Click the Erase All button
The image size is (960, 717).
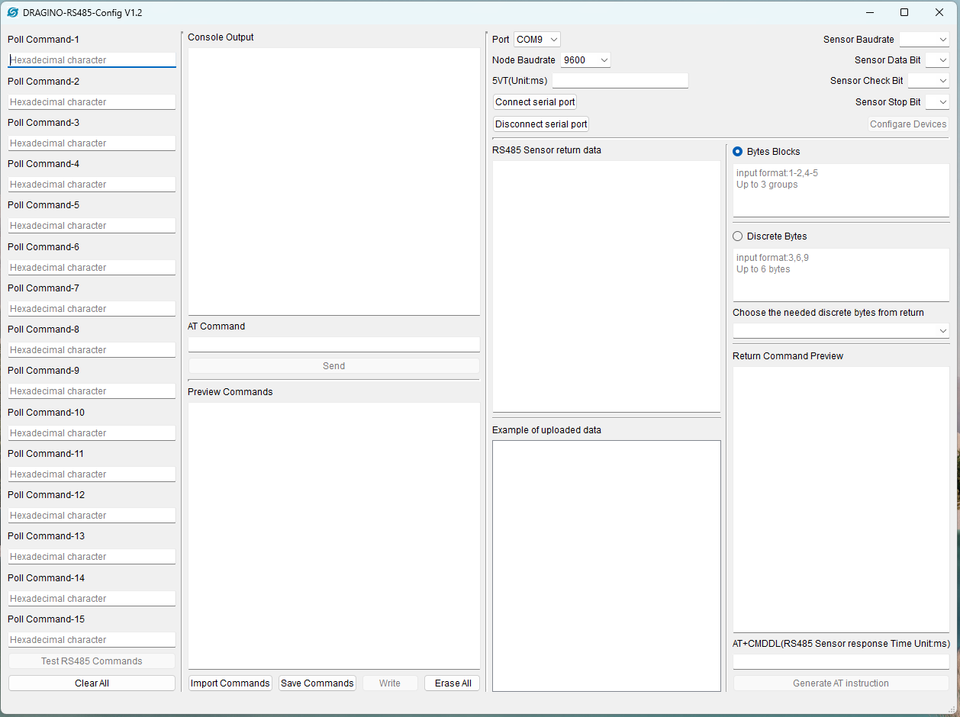click(x=453, y=683)
